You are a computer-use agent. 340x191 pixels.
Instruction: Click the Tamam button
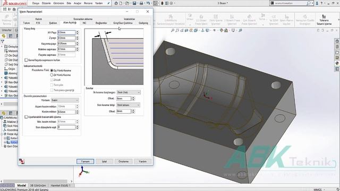point(85,161)
